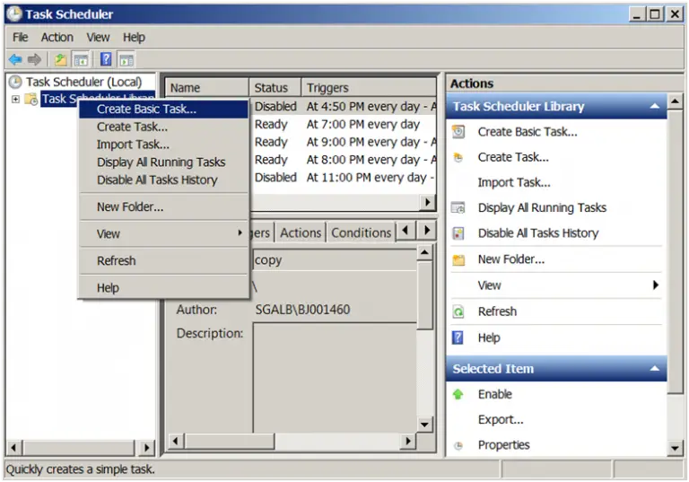689x482 pixels.
Task: Click the Forward arrow toolbar icon
Action: coord(34,59)
